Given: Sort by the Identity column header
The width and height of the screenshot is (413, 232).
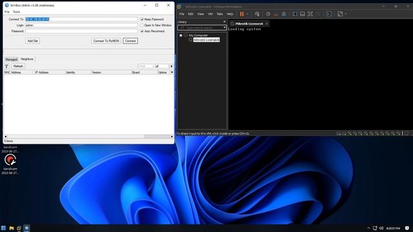Looking at the screenshot, I should pyautogui.click(x=78, y=72).
